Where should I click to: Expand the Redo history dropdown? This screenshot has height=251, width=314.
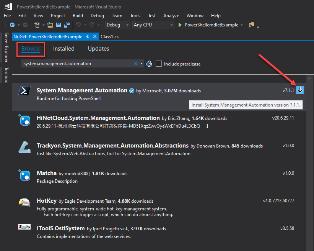[x=99, y=25]
